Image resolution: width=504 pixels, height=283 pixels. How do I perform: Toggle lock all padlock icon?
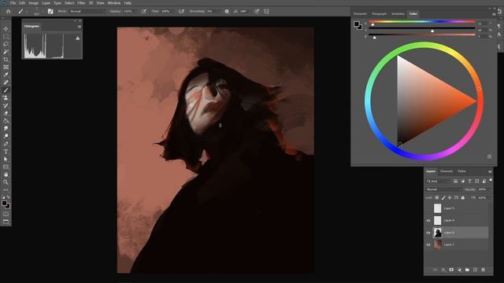pyautogui.click(x=463, y=198)
